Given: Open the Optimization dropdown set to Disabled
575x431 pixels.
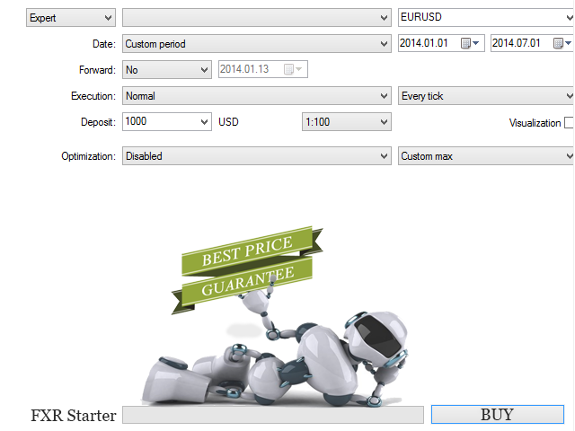Looking at the screenshot, I should click(257, 155).
